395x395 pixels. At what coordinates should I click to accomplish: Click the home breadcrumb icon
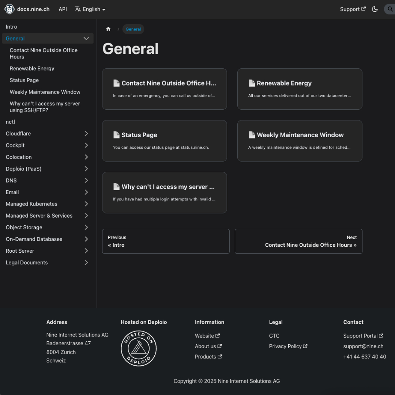[x=108, y=29]
